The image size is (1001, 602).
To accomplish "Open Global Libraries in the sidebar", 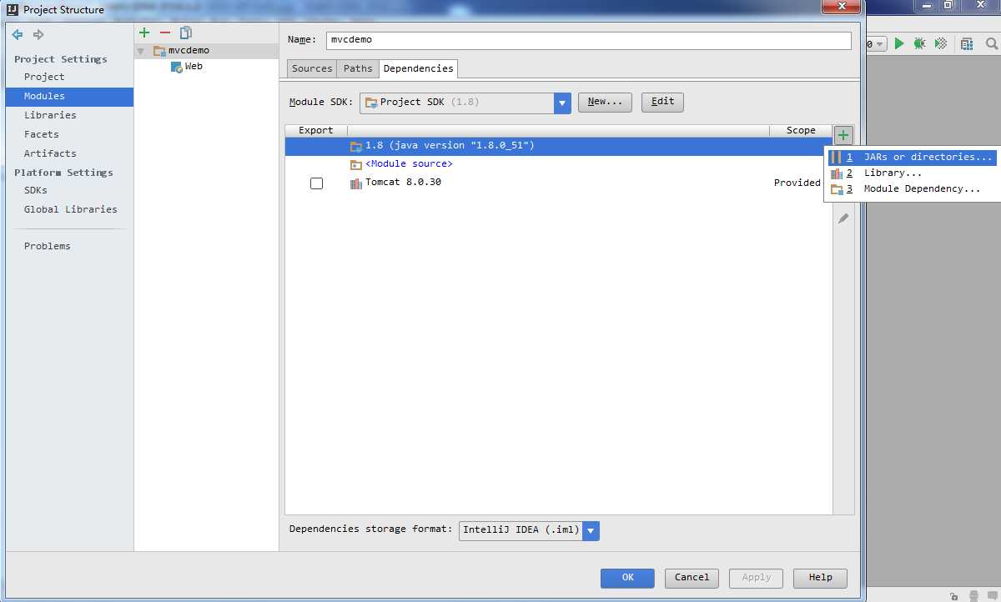I will 71,209.
